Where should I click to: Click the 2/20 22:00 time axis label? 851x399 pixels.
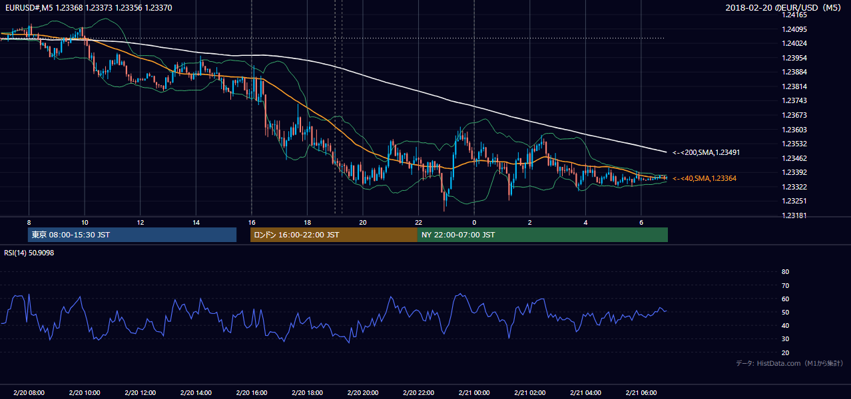(x=418, y=392)
